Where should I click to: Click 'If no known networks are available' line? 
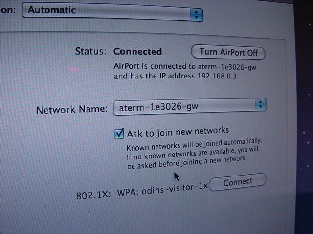(x=192, y=154)
